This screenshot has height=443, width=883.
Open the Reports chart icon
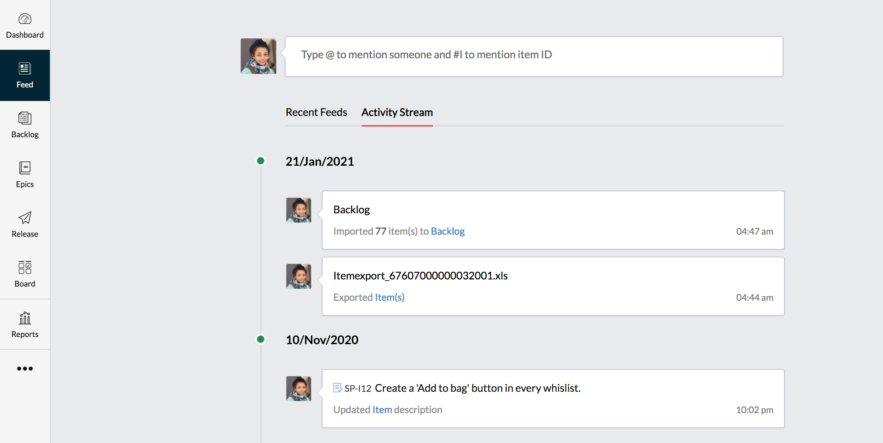pos(25,318)
